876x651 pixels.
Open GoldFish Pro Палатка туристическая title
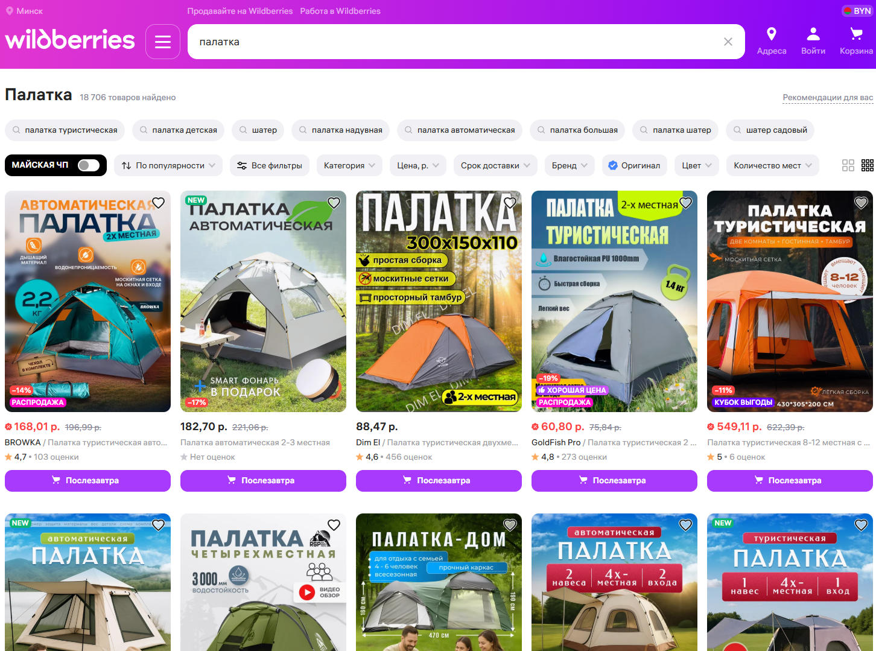tap(614, 443)
